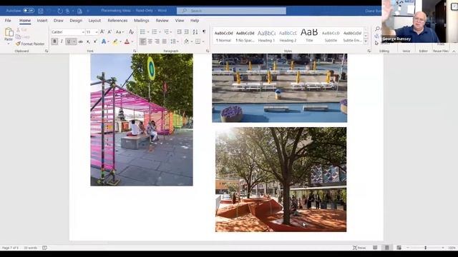Image resolution: width=458 pixels, height=257 pixels.
Task: Open the Layout tab
Action: pyautogui.click(x=94, y=21)
